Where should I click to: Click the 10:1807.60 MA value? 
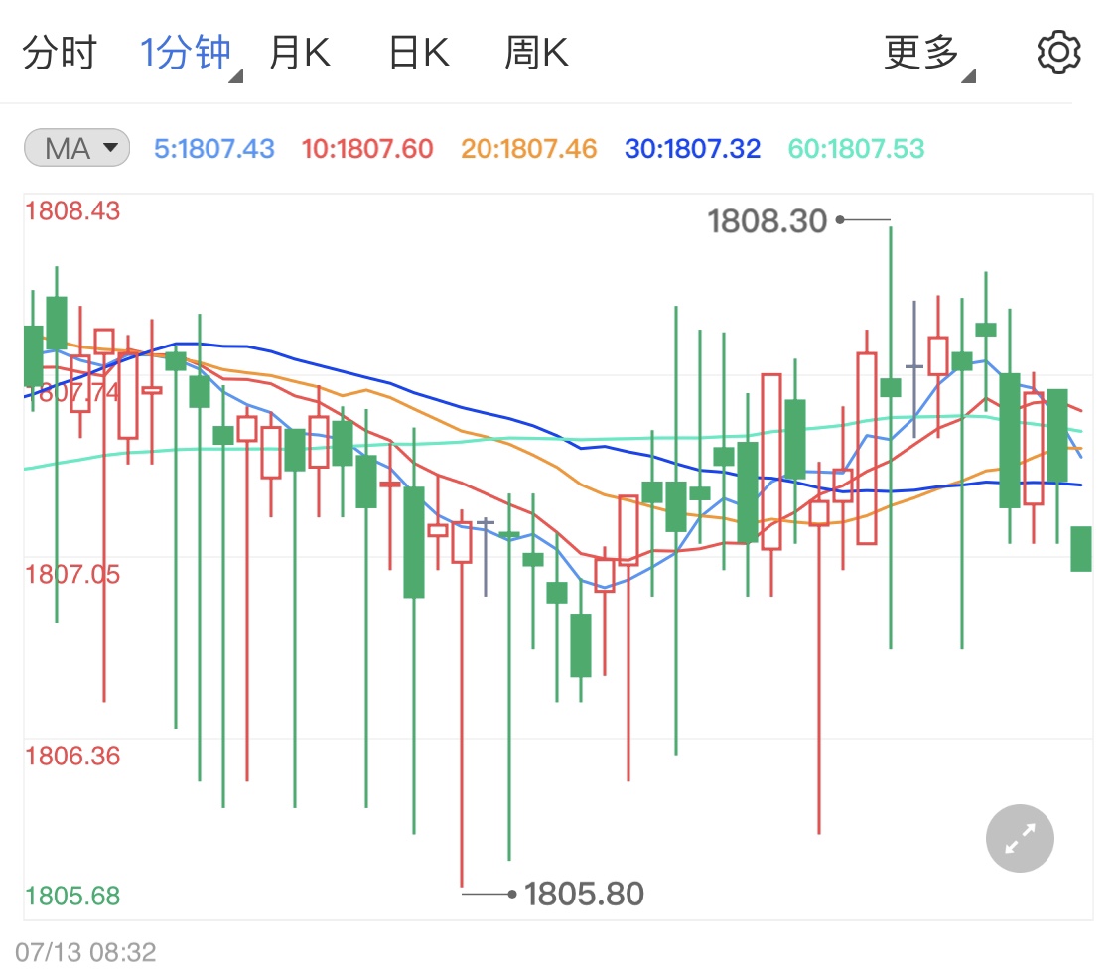[x=366, y=149]
